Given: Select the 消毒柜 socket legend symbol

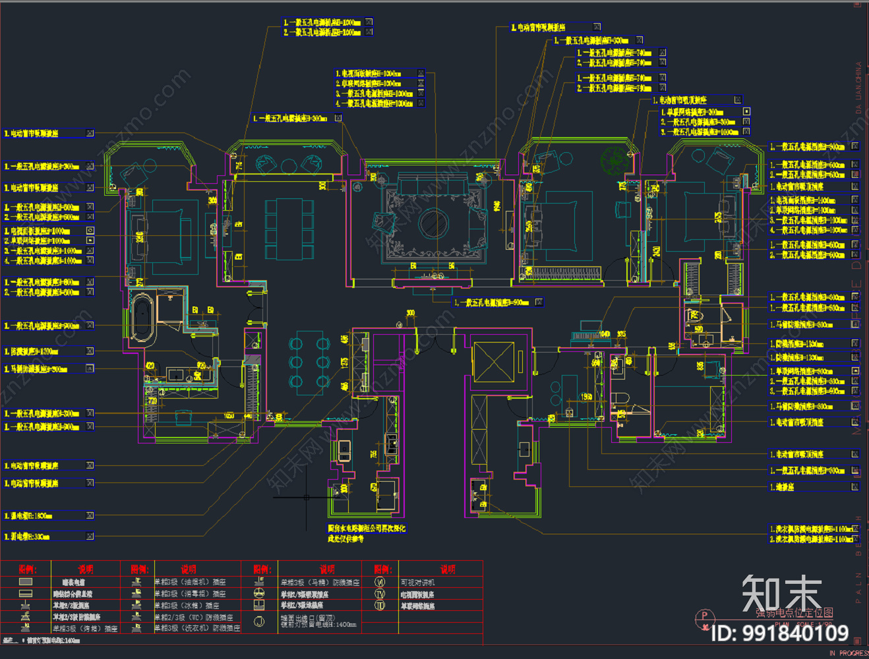Looking at the screenshot, I should pos(136,593).
